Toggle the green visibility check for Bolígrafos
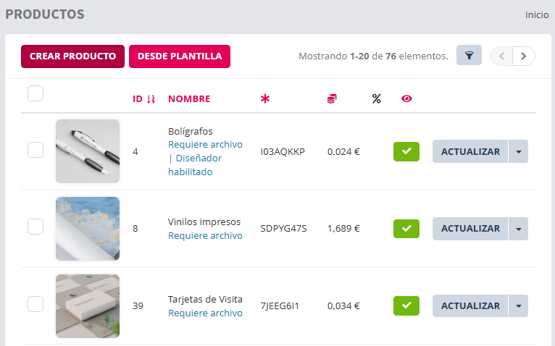 406,151
